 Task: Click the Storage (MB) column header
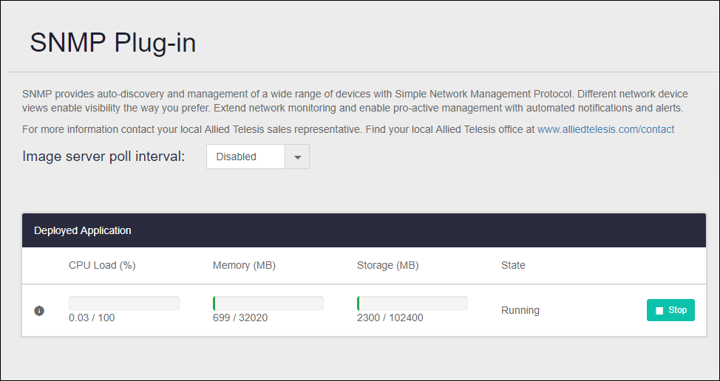pos(388,265)
